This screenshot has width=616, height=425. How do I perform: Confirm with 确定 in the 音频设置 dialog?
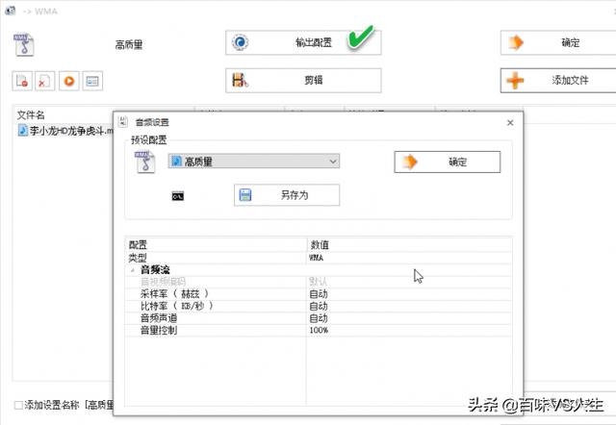point(447,162)
